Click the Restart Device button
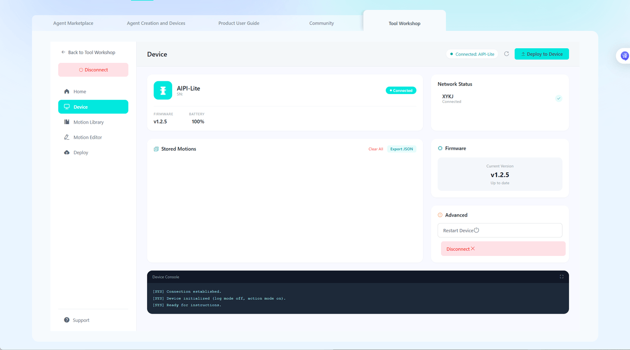Viewport: 630px width, 350px height. pyautogui.click(x=500, y=230)
